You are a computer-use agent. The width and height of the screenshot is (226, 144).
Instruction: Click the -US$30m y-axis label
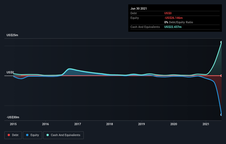pyautogui.click(x=13, y=117)
